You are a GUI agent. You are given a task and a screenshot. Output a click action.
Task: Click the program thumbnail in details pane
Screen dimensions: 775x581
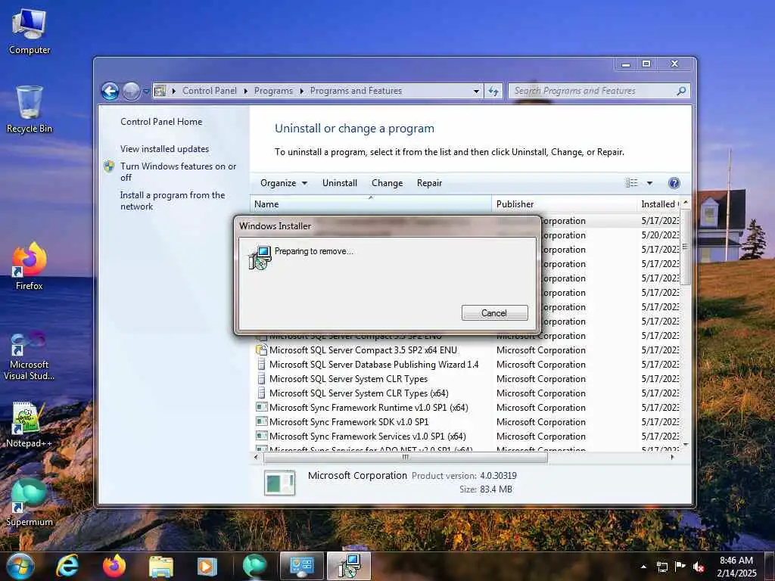(279, 483)
